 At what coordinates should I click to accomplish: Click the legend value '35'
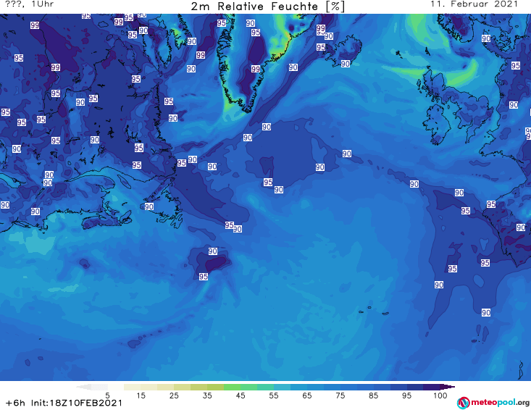207,396
